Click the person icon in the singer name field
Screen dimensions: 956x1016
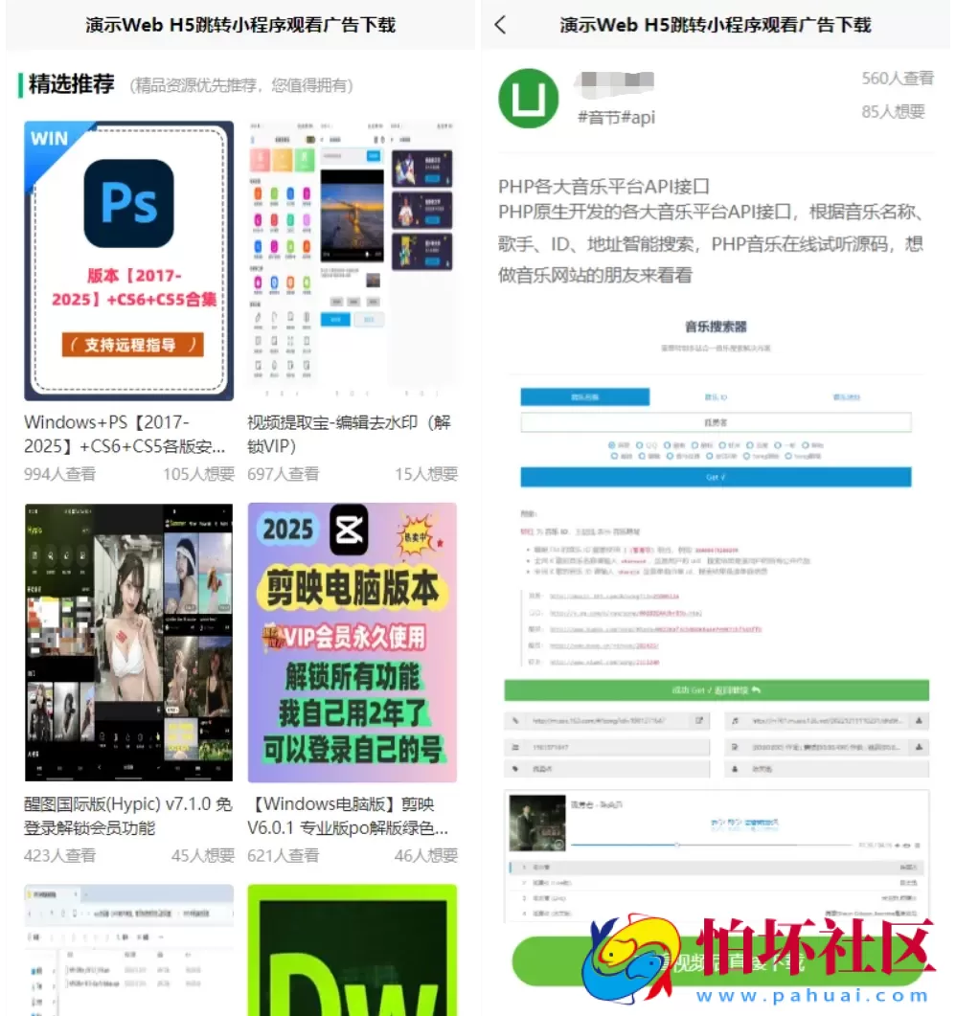[735, 769]
